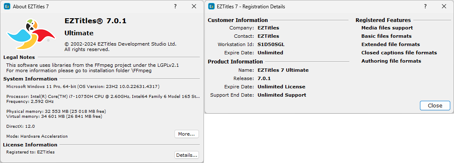Click the Extended file formats entry

tap(390, 44)
